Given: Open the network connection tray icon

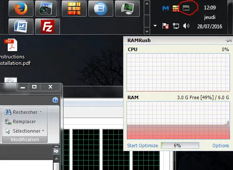Looking at the screenshot, I should [176, 26].
